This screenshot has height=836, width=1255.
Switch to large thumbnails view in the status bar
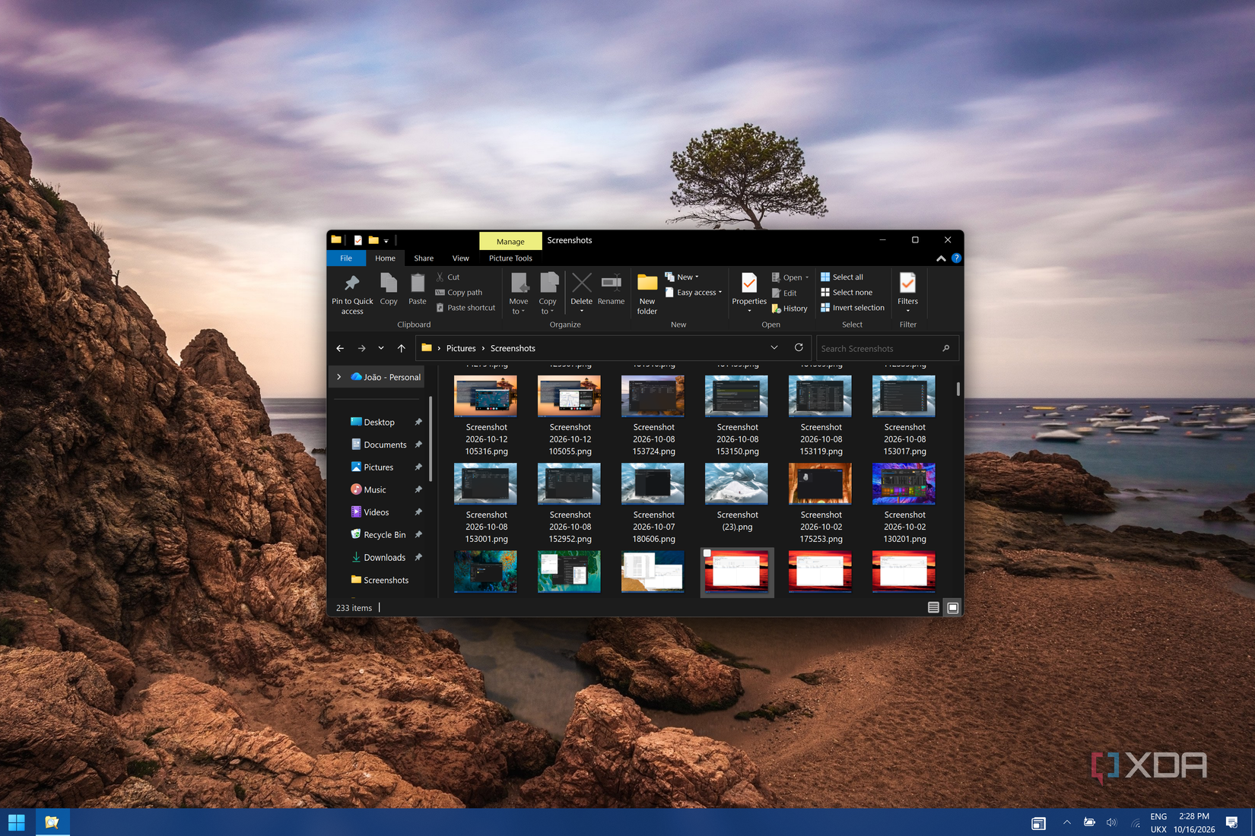(952, 607)
